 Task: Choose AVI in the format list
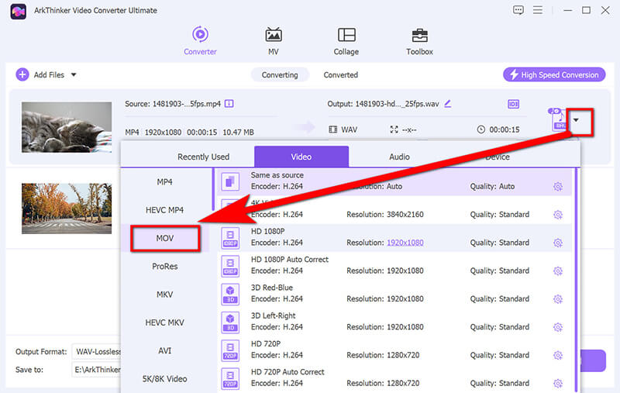pos(164,350)
